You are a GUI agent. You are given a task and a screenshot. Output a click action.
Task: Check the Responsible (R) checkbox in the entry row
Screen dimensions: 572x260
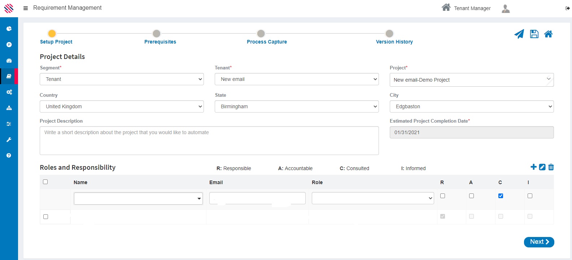(443, 196)
